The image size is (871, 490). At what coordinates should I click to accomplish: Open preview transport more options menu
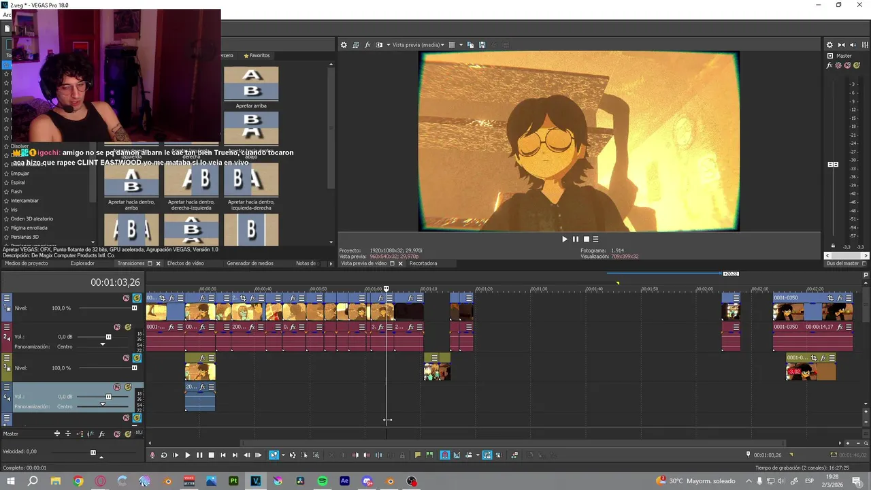click(x=595, y=239)
